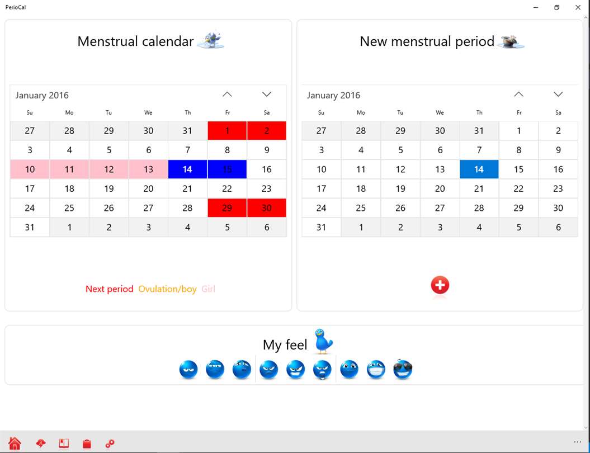This screenshot has height=453, width=590.
Task: Select day 17 in Menstrual calendar
Action: point(30,188)
